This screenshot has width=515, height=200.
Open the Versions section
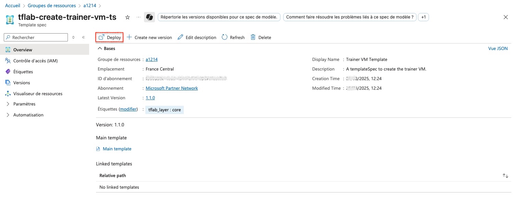22,83
